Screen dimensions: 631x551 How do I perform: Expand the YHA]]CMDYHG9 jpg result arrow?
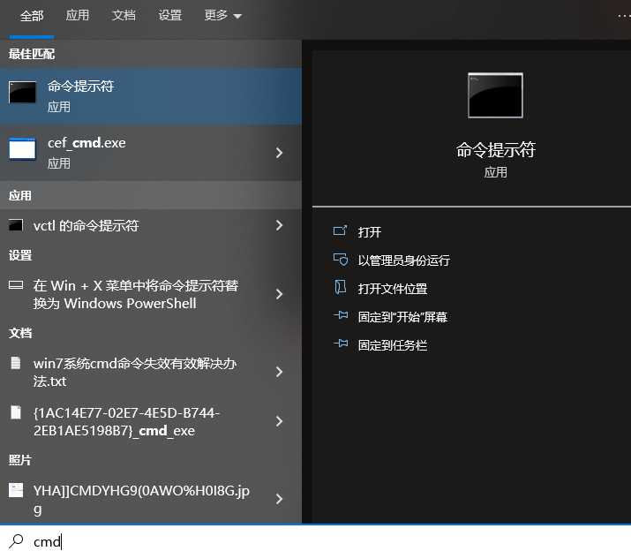[279, 499]
